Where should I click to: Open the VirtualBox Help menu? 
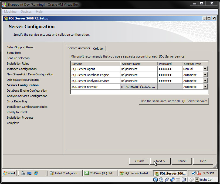pyautogui.click(x=39, y=12)
